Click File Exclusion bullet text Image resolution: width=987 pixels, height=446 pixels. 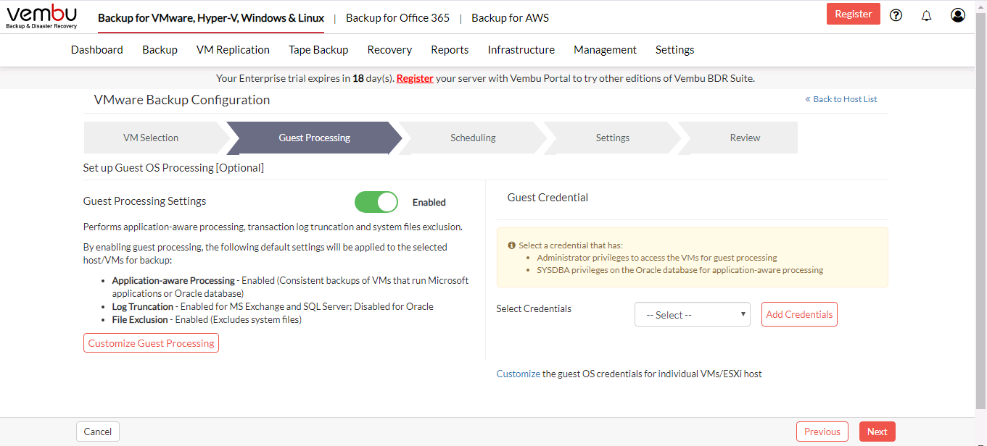pyautogui.click(x=207, y=319)
